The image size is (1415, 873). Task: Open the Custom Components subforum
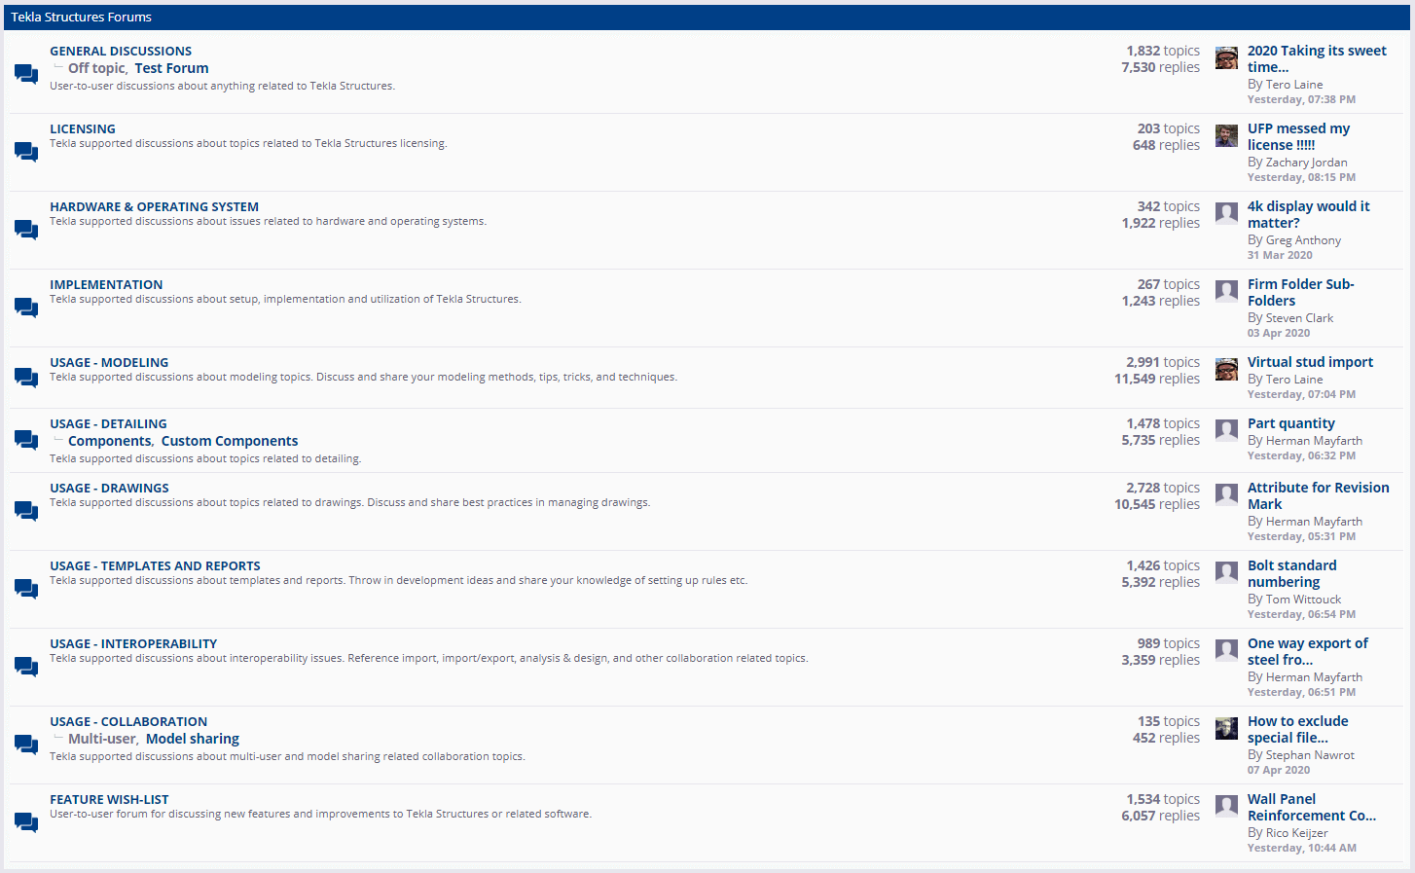coord(230,441)
